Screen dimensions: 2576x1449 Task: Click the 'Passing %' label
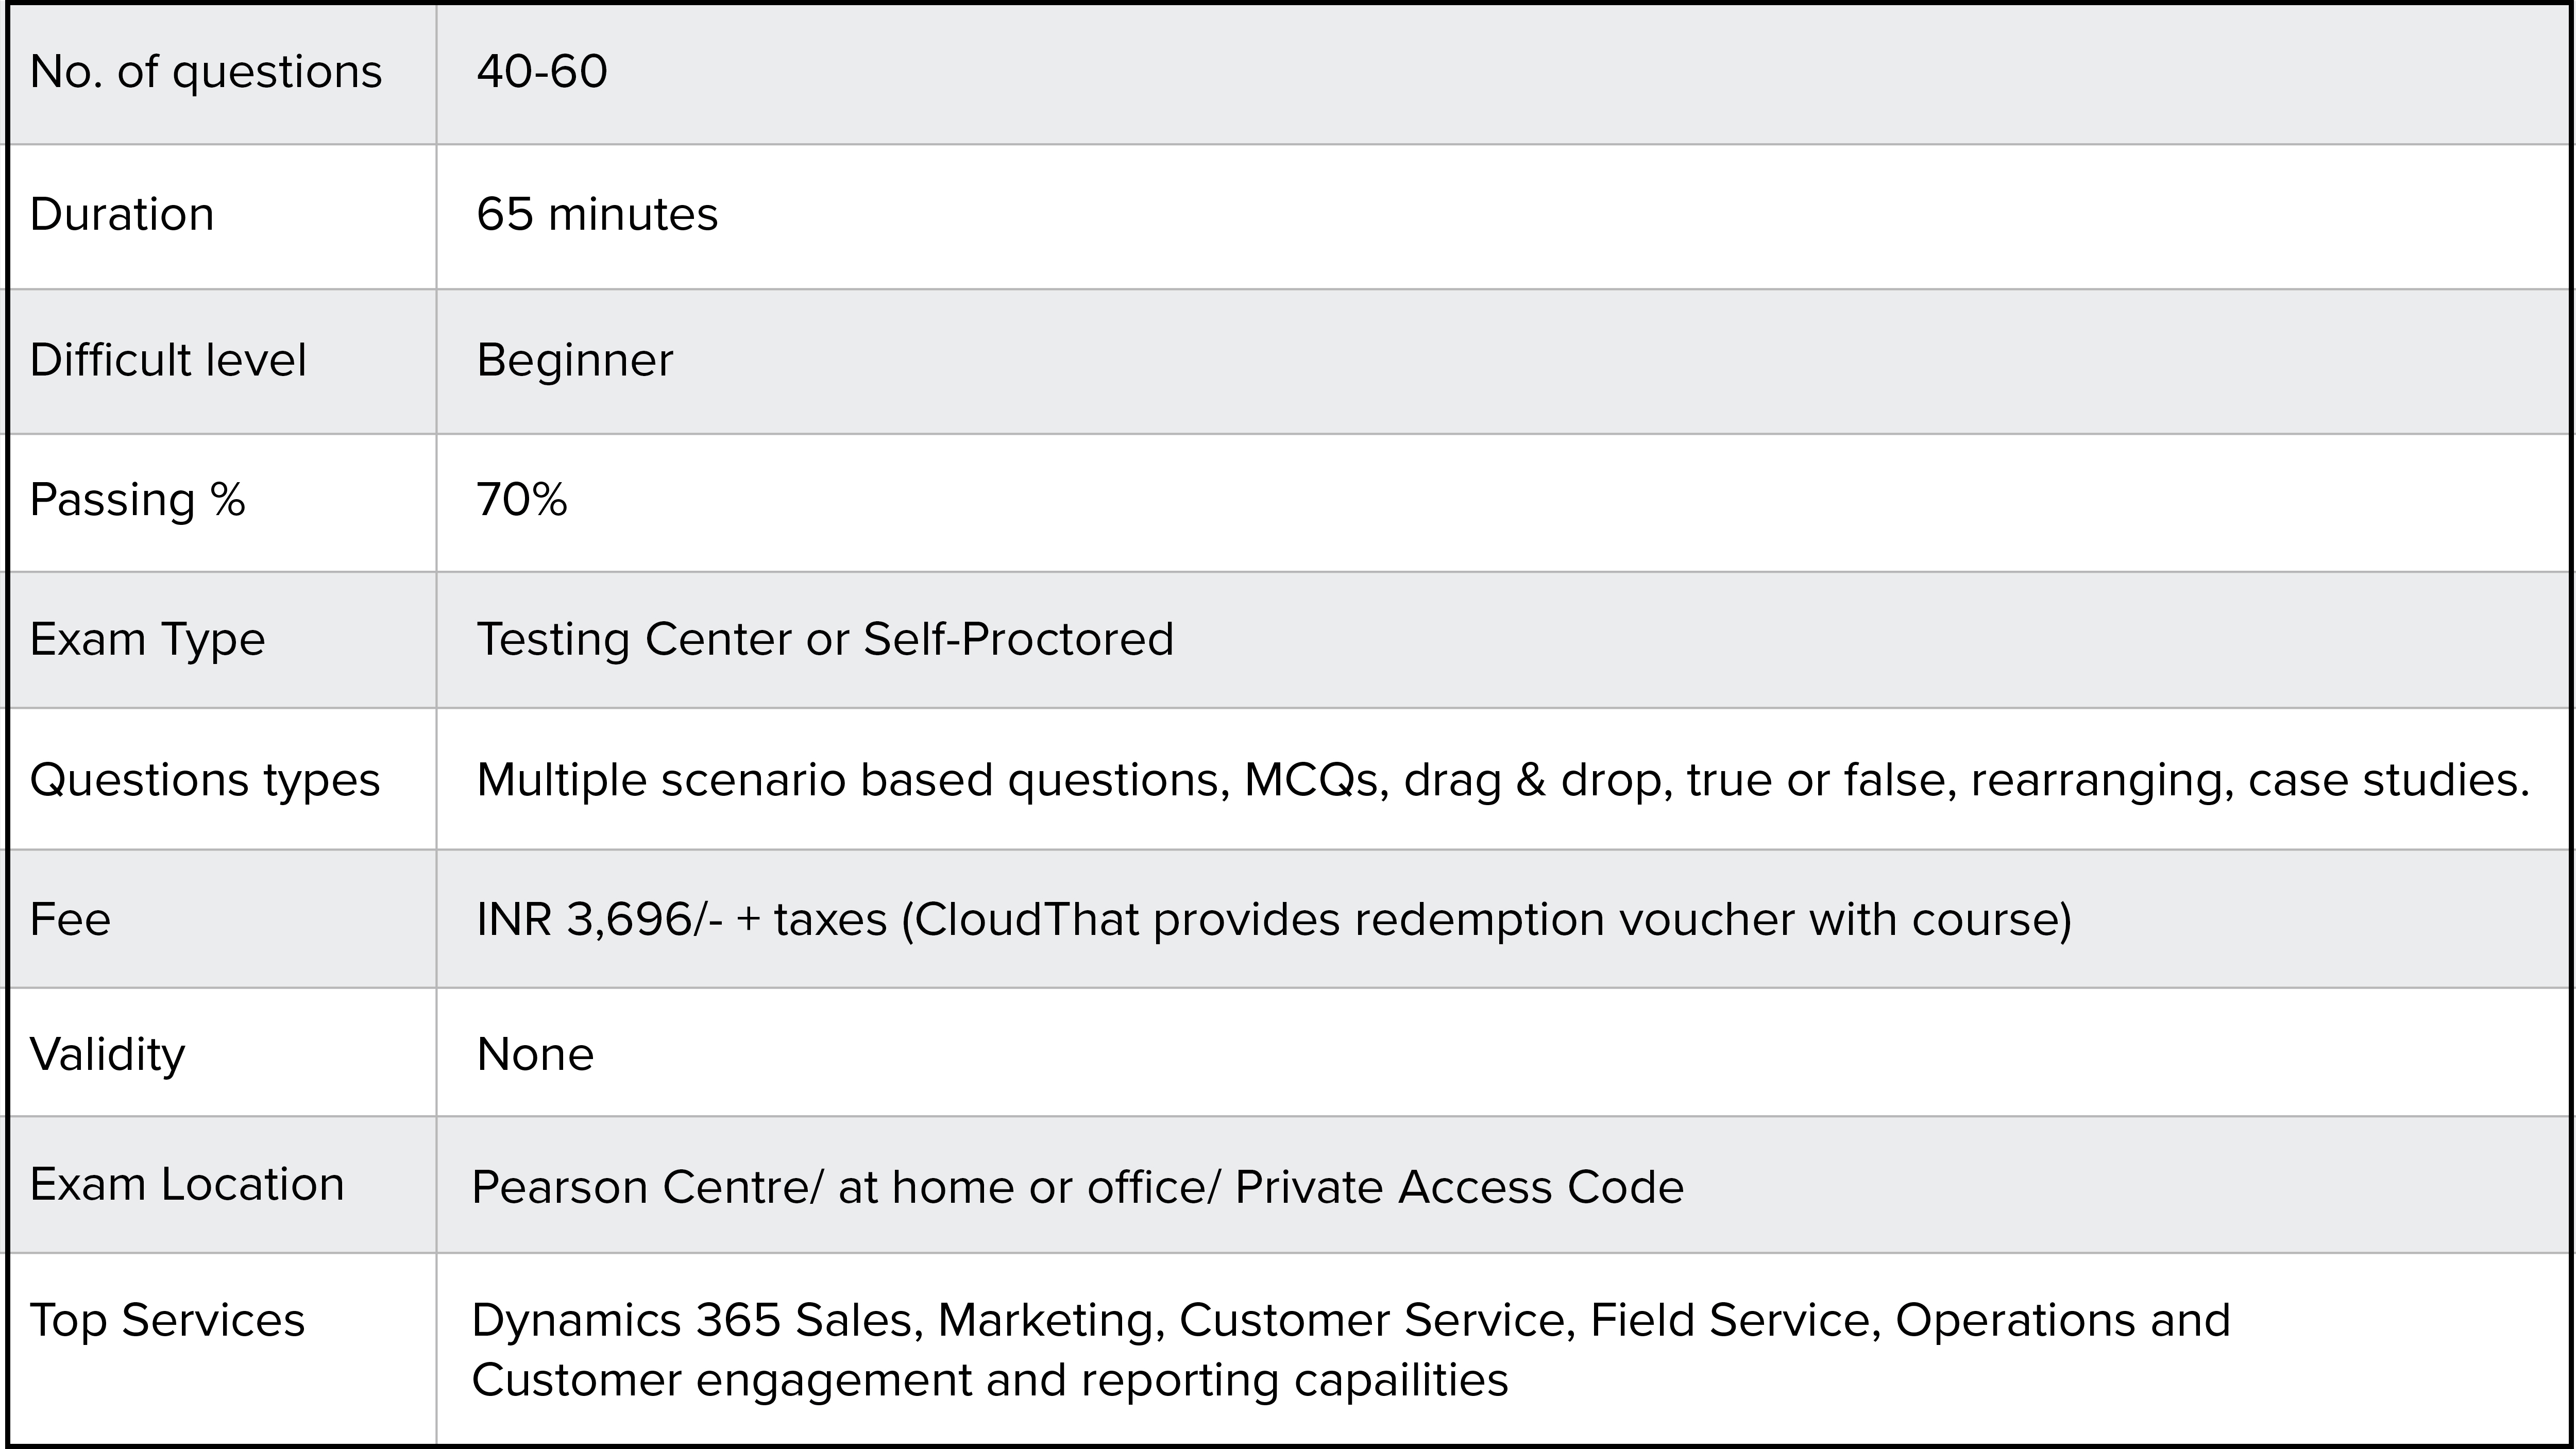137,500
